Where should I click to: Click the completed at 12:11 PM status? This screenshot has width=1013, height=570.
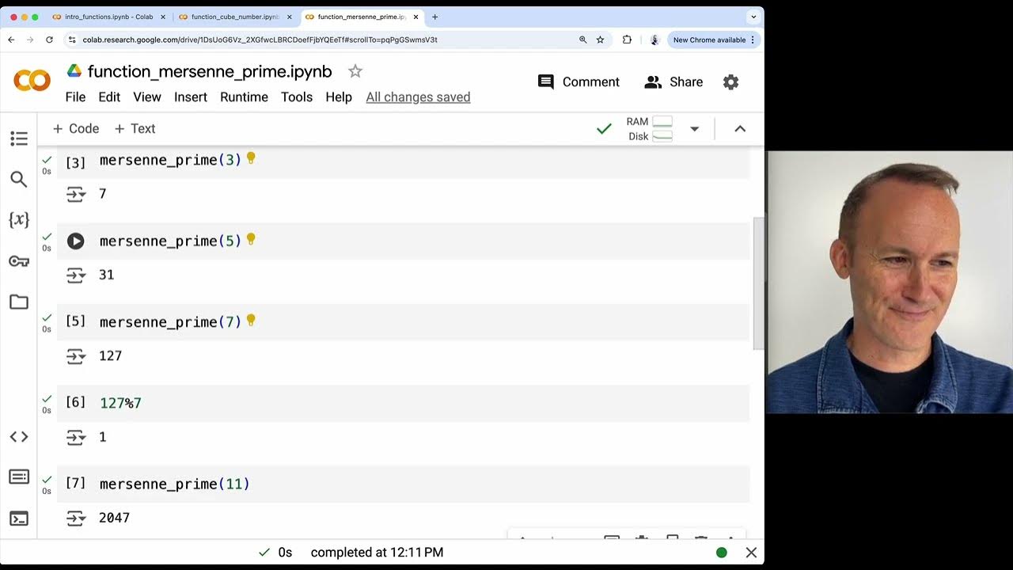click(x=377, y=553)
